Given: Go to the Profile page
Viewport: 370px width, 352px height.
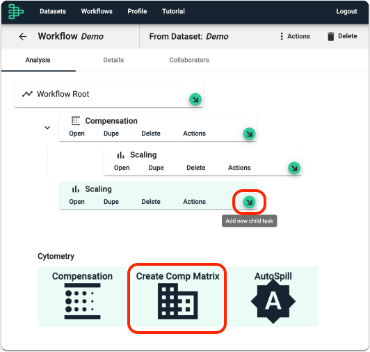Looking at the screenshot, I should pyautogui.click(x=137, y=11).
